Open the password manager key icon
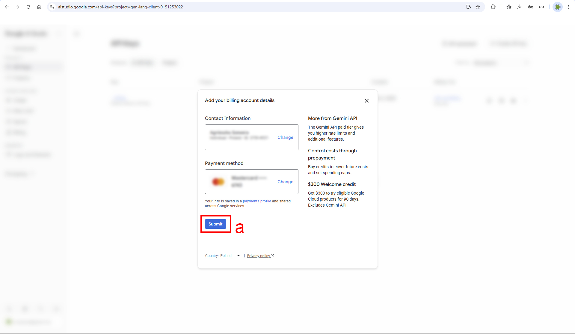The width and height of the screenshot is (575, 334). point(531,7)
